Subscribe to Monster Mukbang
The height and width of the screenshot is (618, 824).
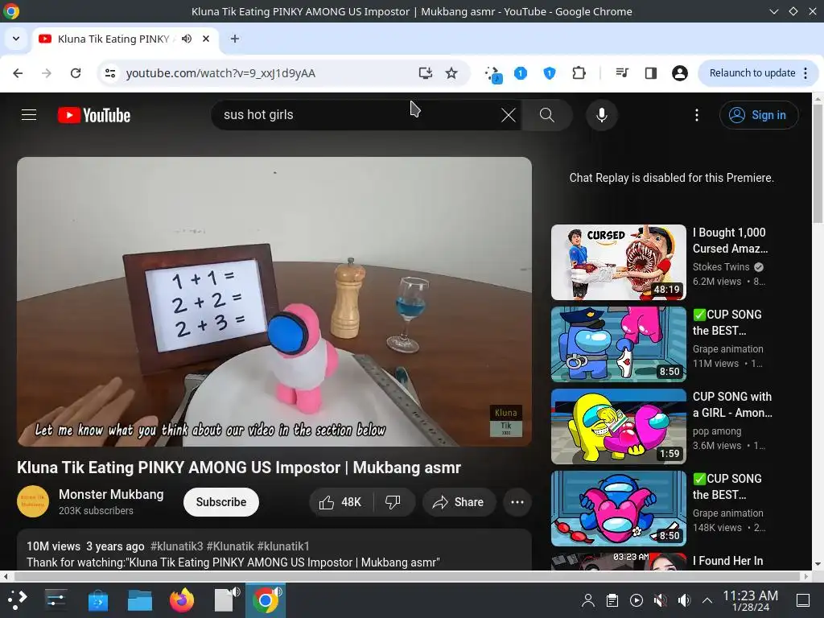point(220,502)
